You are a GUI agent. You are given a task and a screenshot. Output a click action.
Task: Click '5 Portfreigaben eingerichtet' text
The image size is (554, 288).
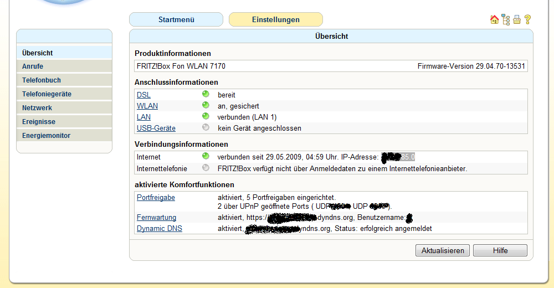(x=291, y=197)
